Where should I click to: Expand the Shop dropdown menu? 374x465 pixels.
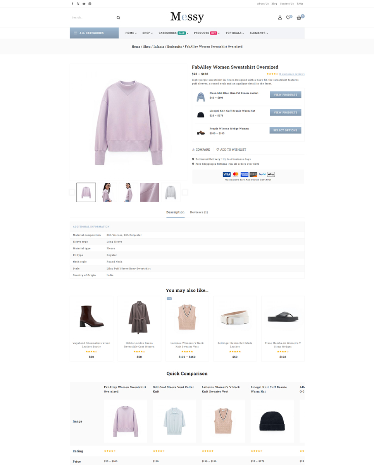[147, 33]
